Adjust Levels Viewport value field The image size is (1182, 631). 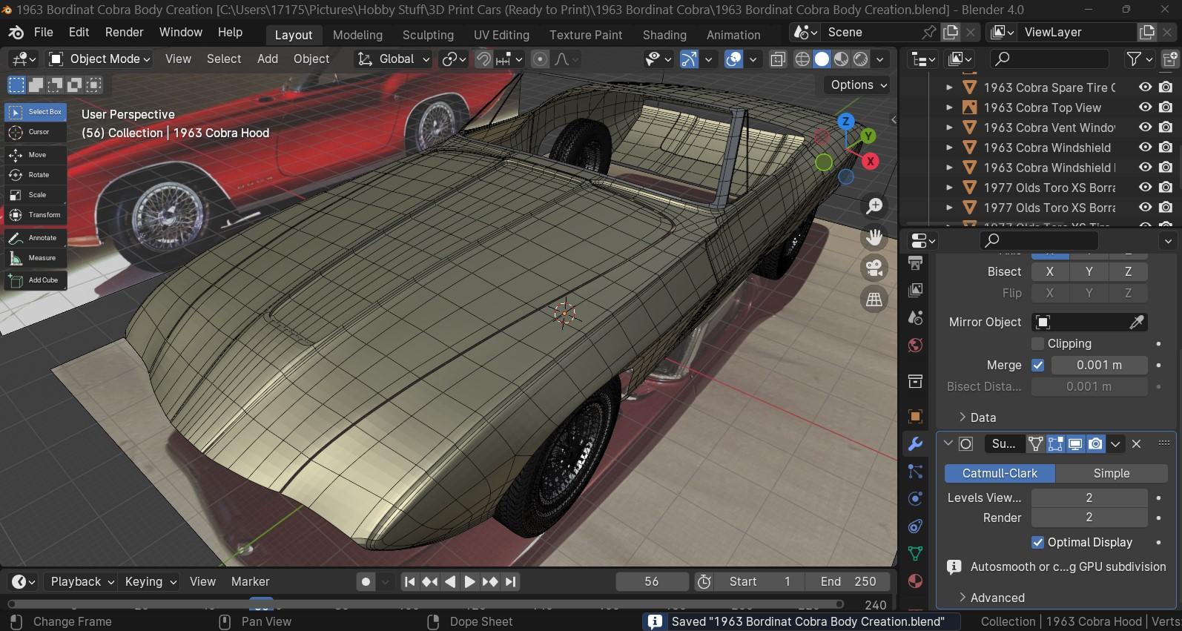1089,498
